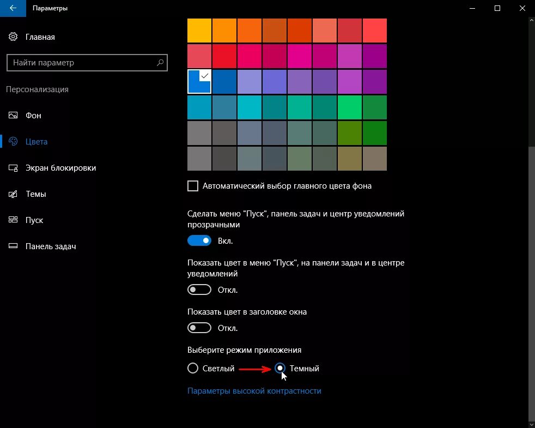
Task: Pick the orange swatch second in top row
Action: coord(224,31)
